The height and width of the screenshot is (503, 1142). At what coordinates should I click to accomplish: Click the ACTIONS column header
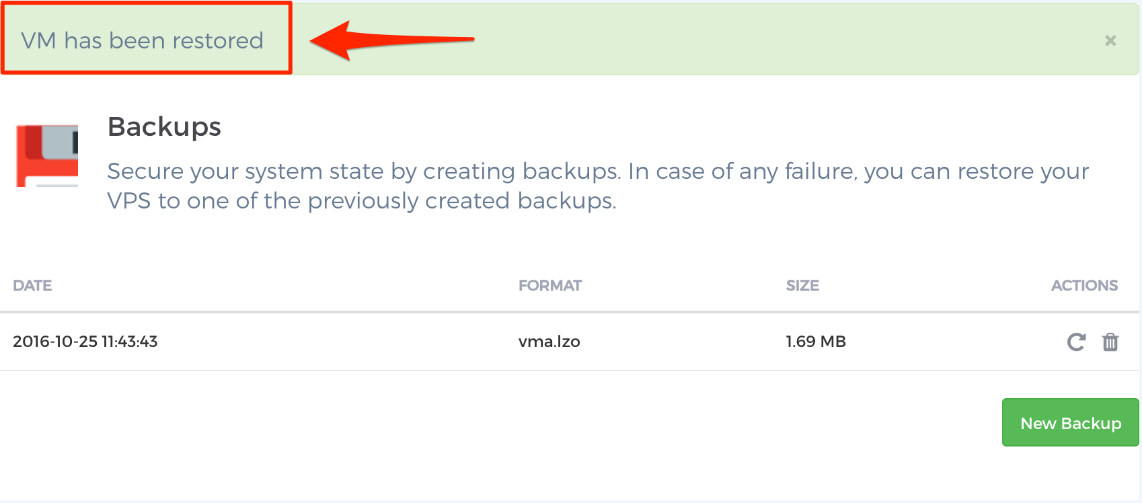click(1084, 285)
